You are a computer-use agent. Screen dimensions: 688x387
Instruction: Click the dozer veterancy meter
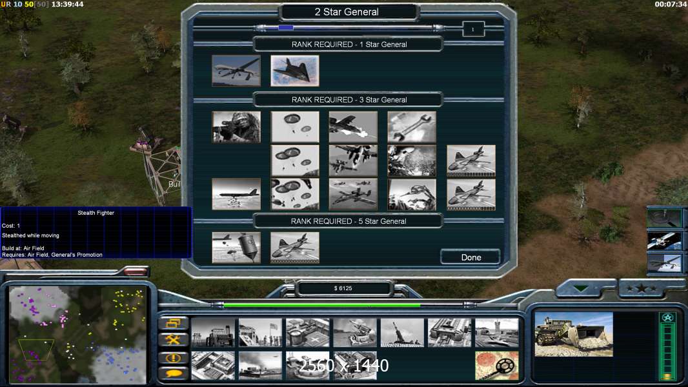tap(668, 345)
